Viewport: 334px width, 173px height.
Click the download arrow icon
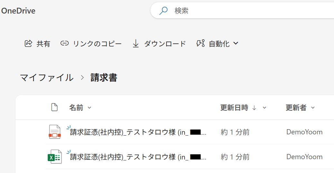(x=136, y=43)
